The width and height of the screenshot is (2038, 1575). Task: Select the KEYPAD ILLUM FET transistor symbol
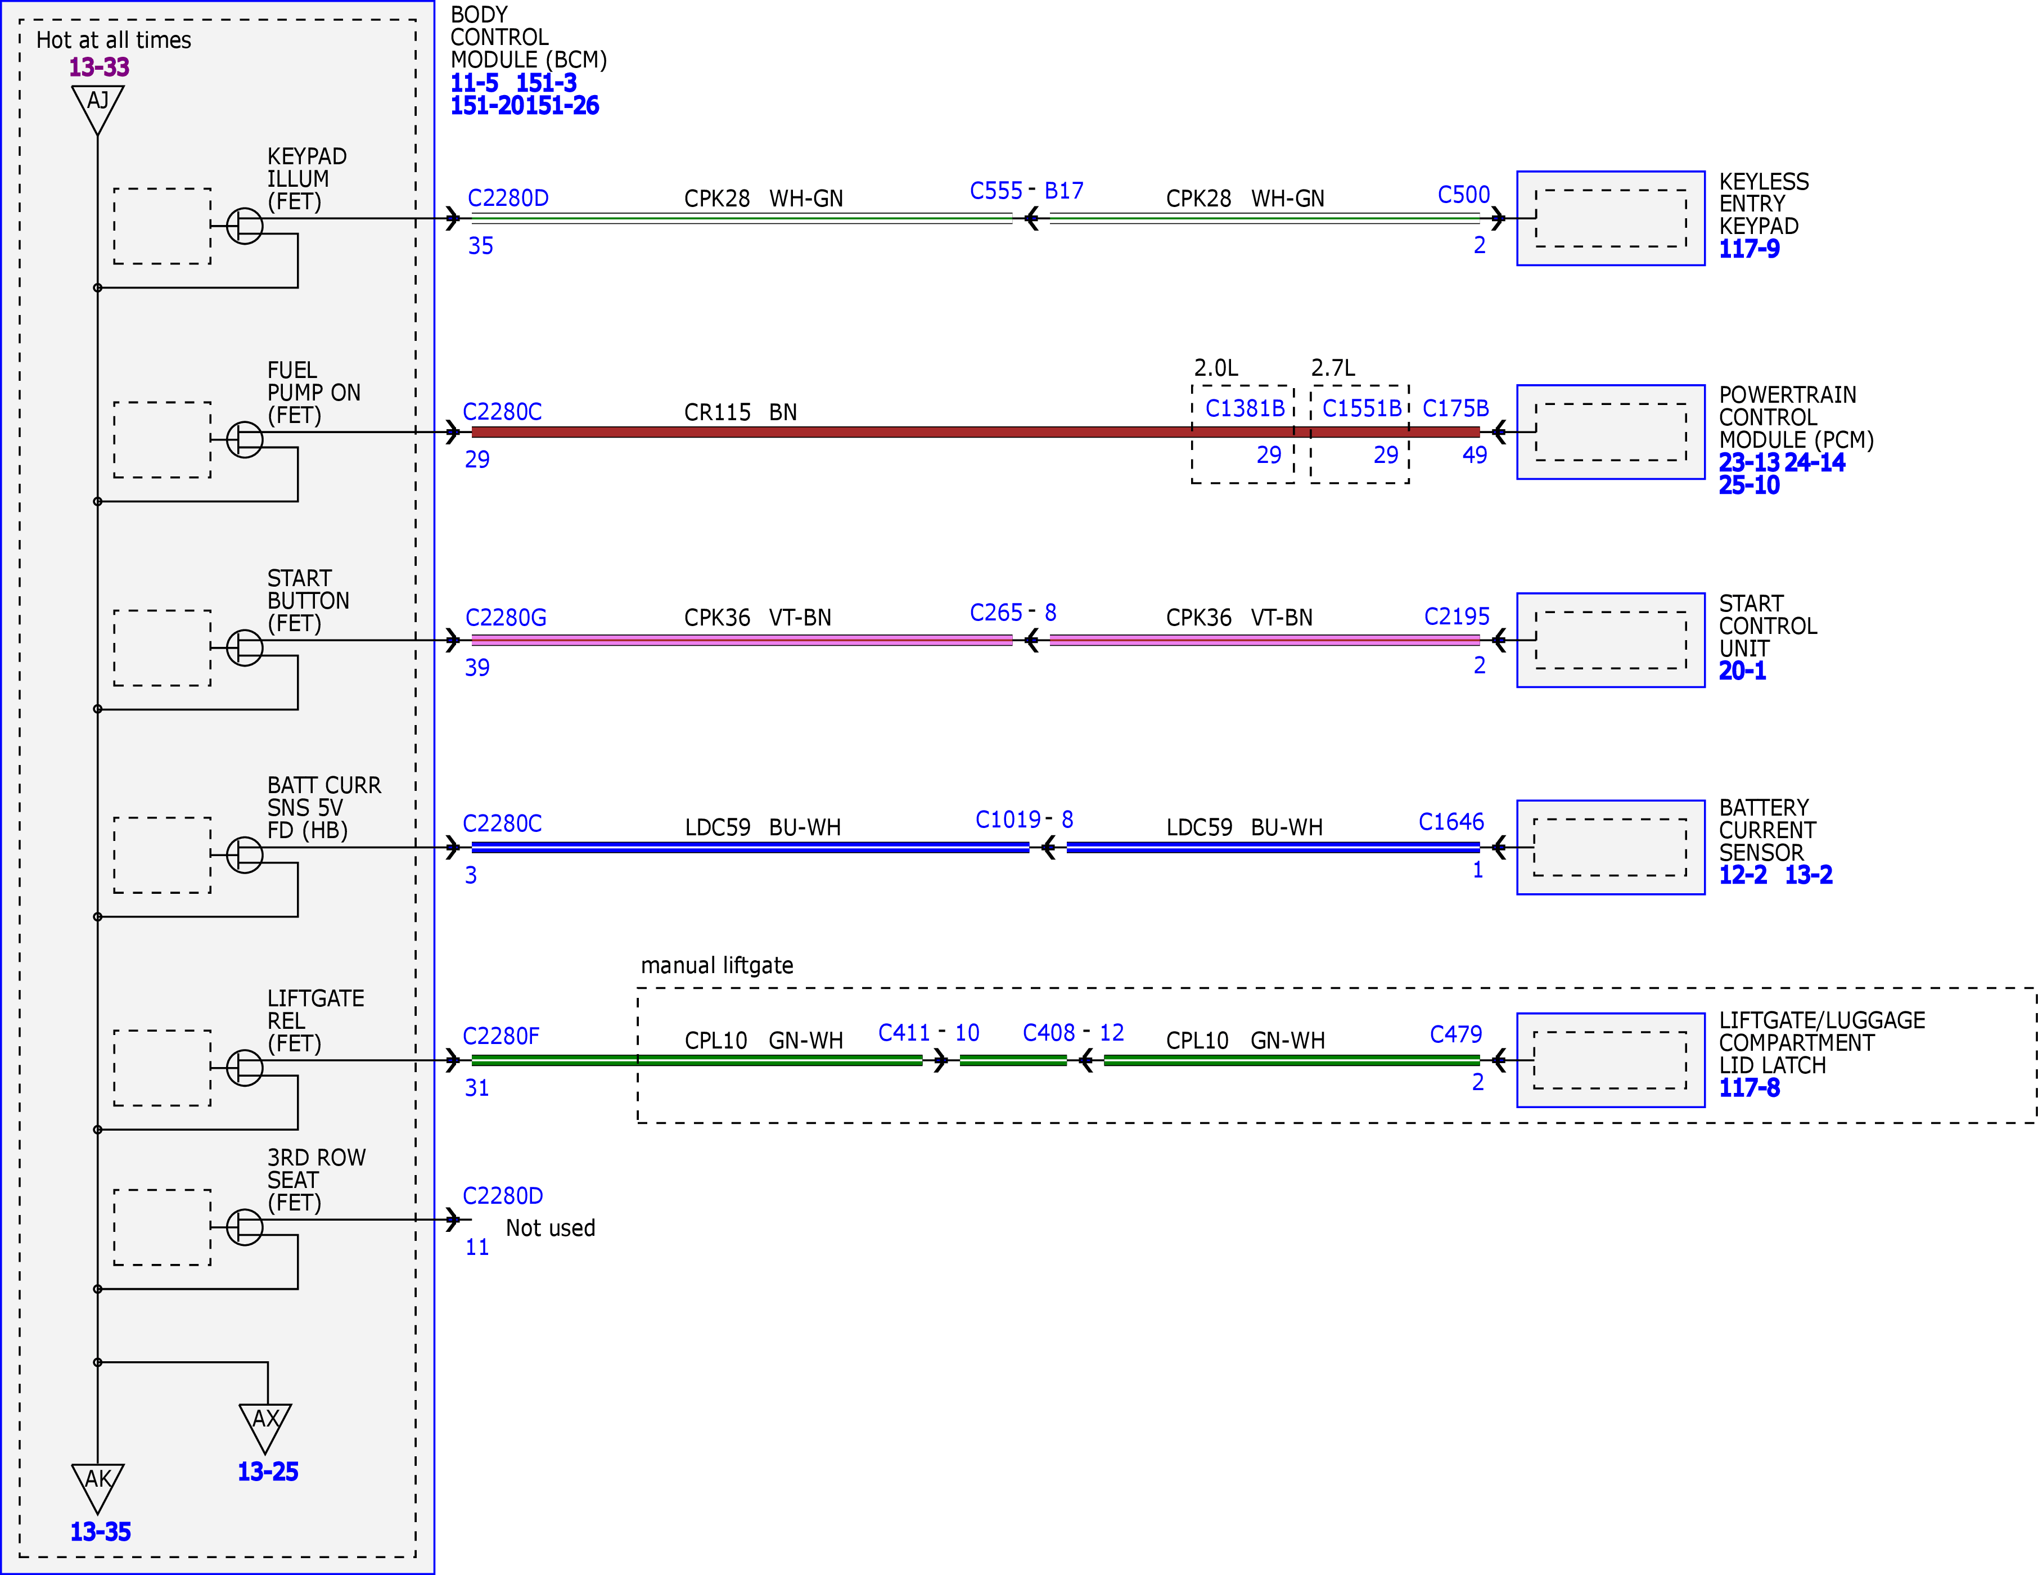tap(245, 226)
